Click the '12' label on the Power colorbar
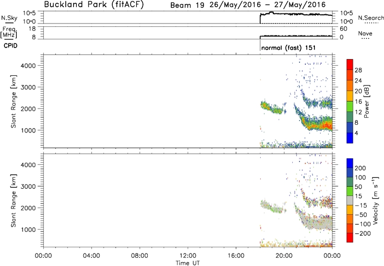Screen dimensions: 384x266 coord(358,112)
